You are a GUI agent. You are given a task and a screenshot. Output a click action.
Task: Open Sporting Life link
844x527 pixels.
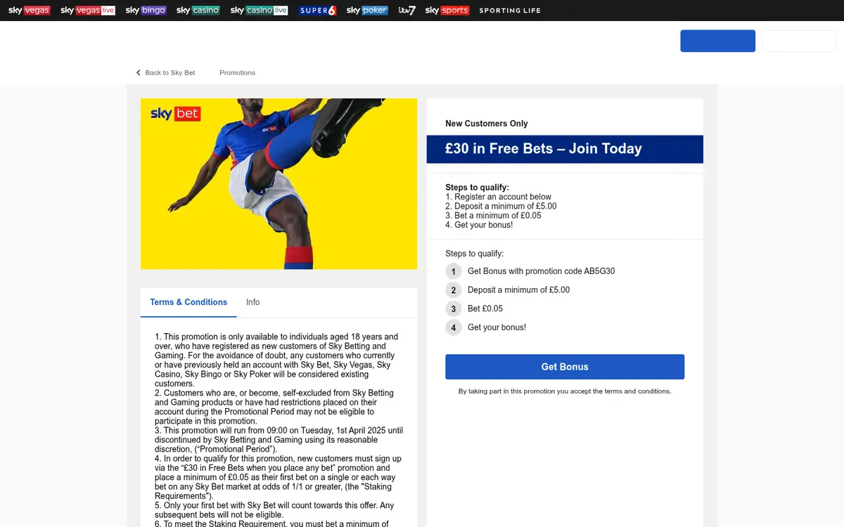(x=510, y=11)
